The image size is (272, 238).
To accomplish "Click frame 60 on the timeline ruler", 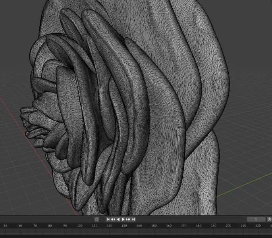I will coord(20,226).
